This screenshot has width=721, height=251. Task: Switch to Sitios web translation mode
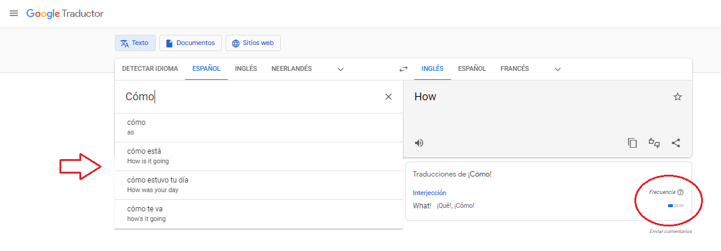pyautogui.click(x=253, y=43)
